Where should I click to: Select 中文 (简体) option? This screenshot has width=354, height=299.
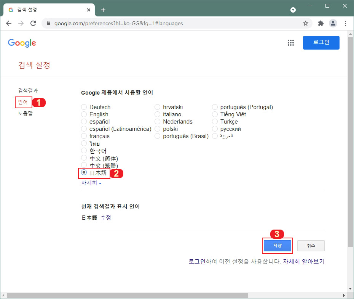(x=84, y=158)
